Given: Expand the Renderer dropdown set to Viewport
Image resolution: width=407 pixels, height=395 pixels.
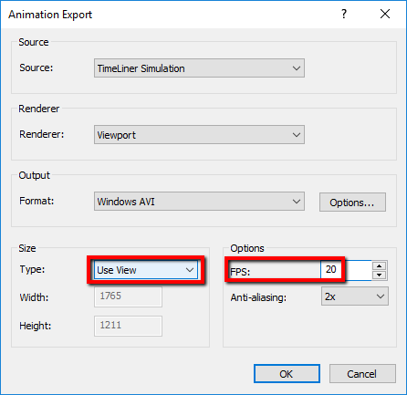Looking at the screenshot, I should (199, 134).
